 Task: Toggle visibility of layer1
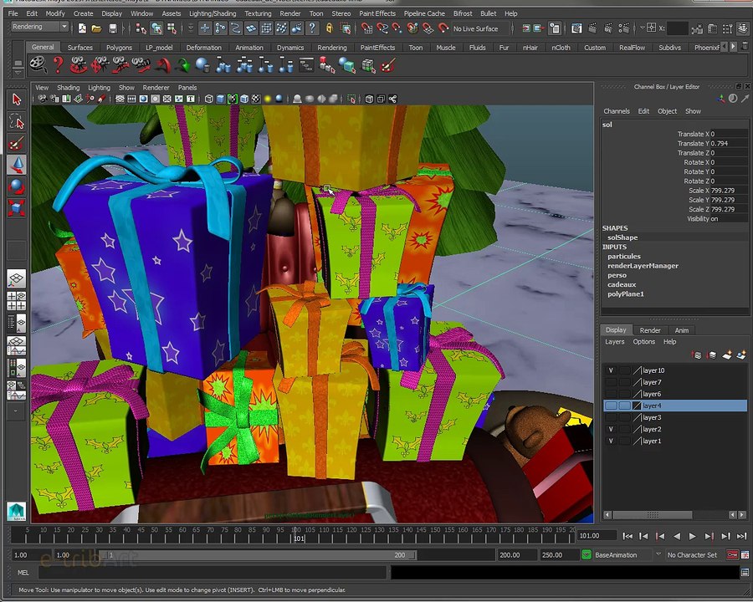pos(611,441)
